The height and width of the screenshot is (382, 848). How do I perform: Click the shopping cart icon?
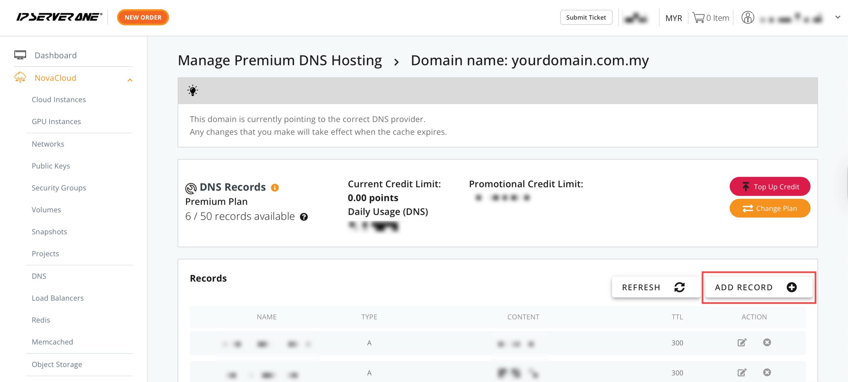point(698,18)
